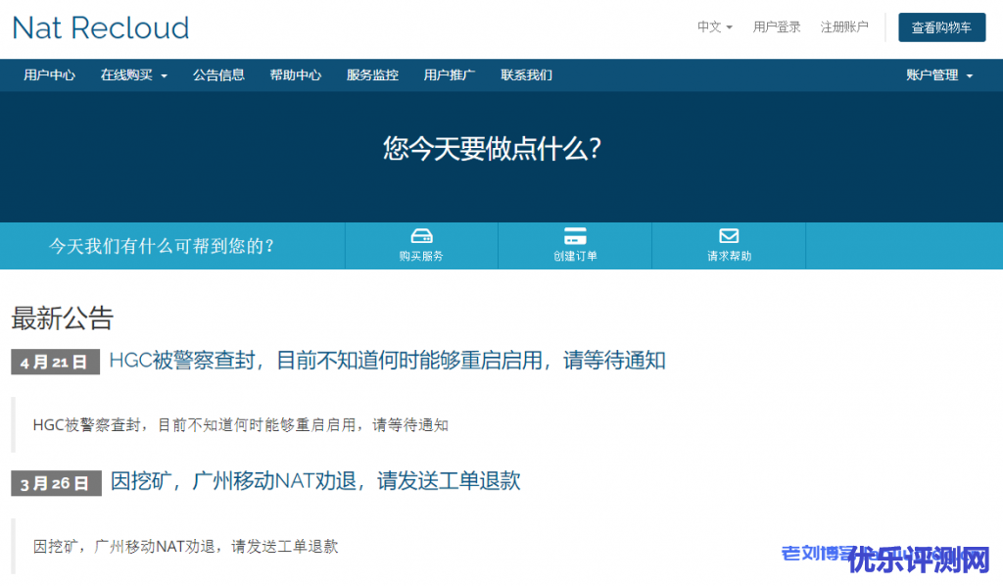Open the 帮助中心 menu item
Screen dimensions: 1003x586
click(295, 75)
